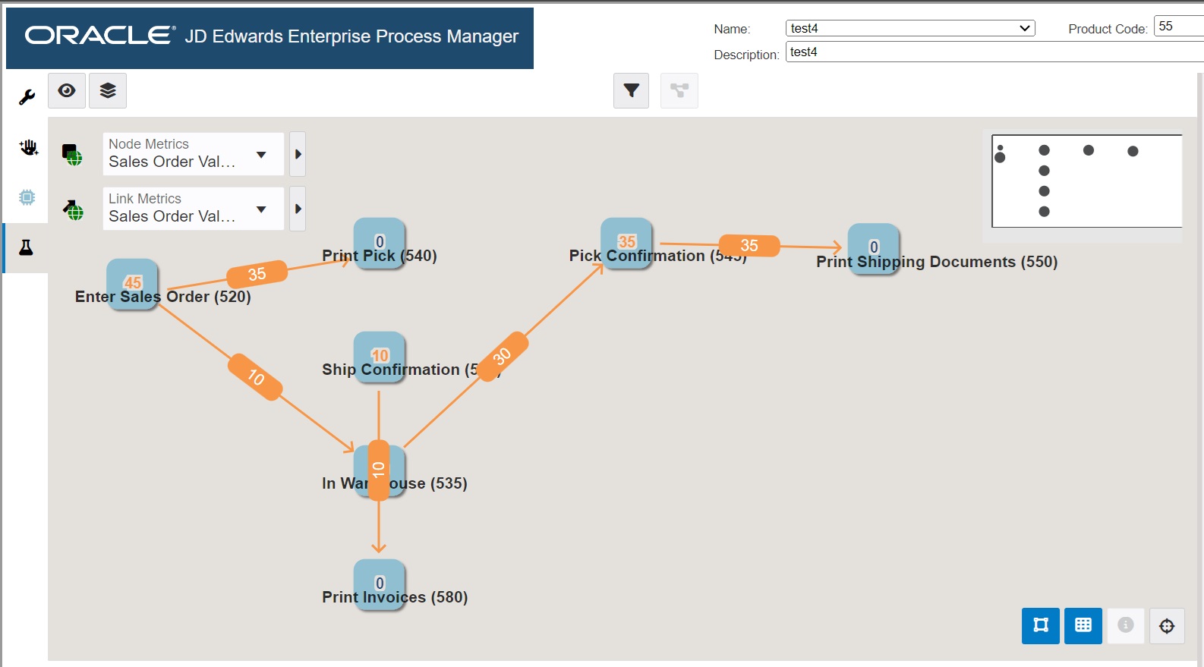Click the Product Code field
The height and width of the screenshot is (667, 1204).
pos(1178,27)
